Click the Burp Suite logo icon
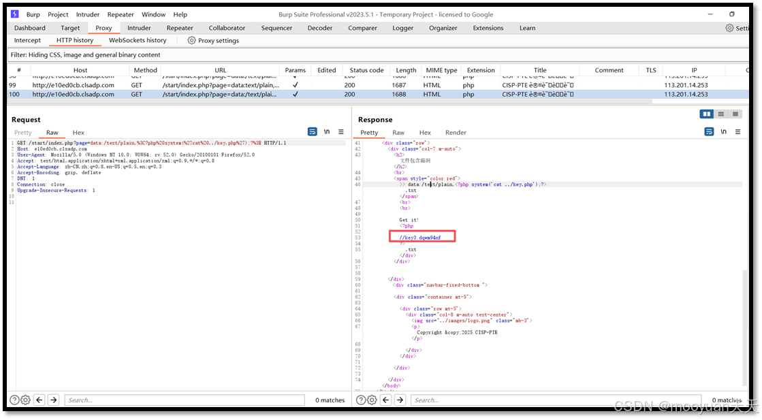 [14, 14]
